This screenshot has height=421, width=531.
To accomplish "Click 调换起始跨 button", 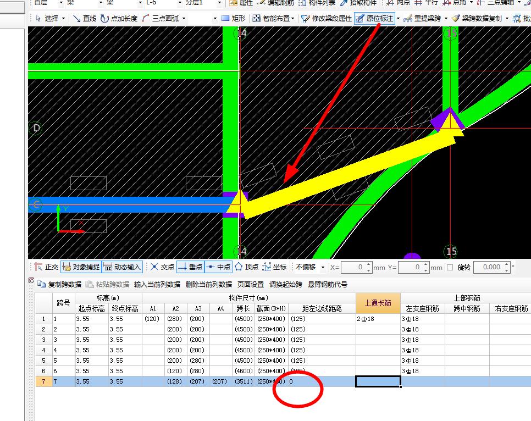I will [286, 284].
